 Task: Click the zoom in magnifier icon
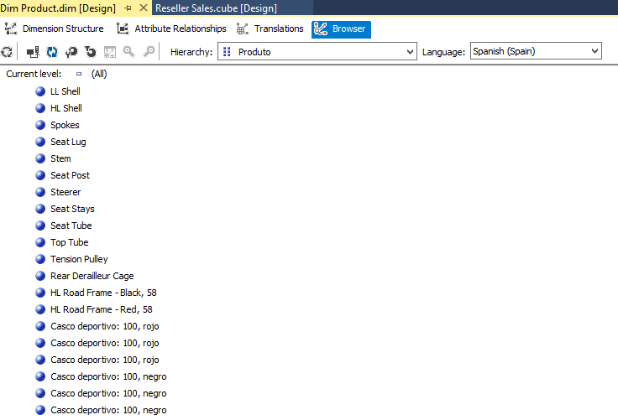click(128, 52)
